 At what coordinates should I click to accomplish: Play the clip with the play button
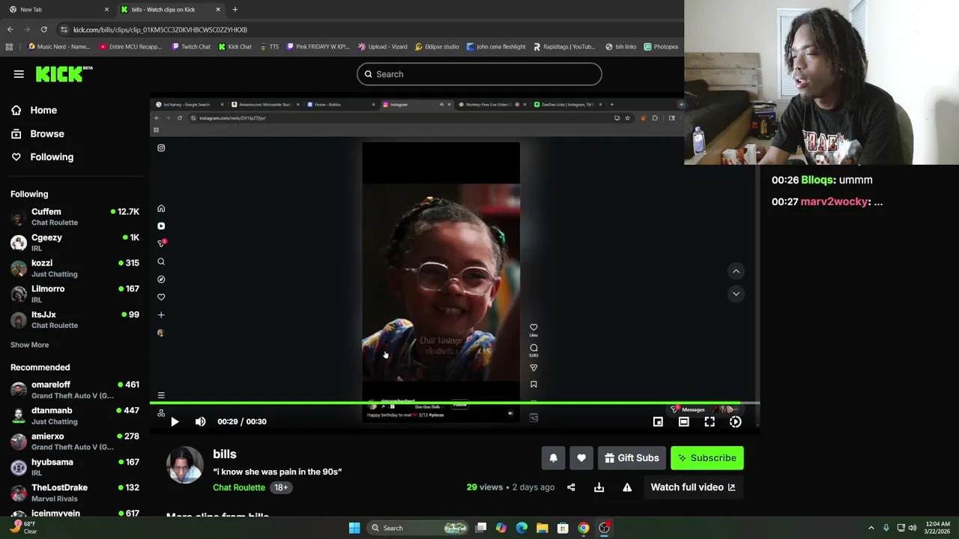coord(175,421)
